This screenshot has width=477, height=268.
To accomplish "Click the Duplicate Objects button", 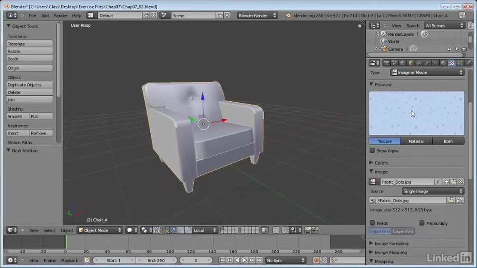I will 29,85.
